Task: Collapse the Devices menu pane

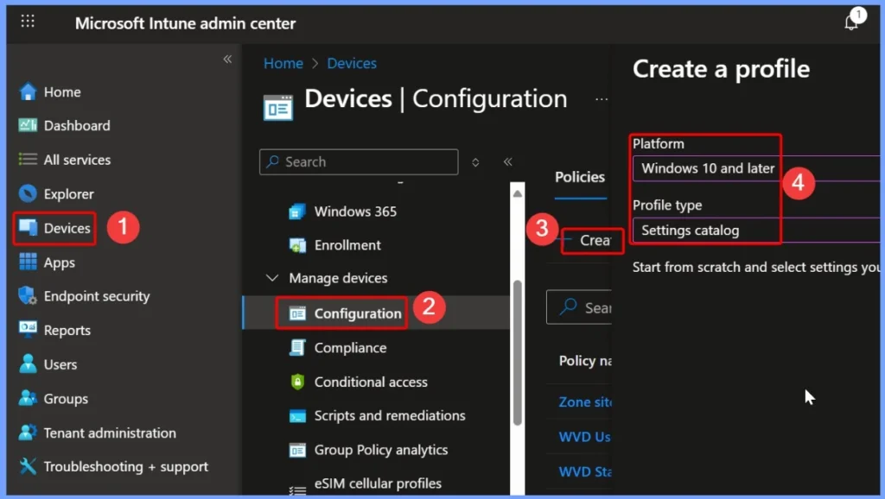Action: (507, 161)
